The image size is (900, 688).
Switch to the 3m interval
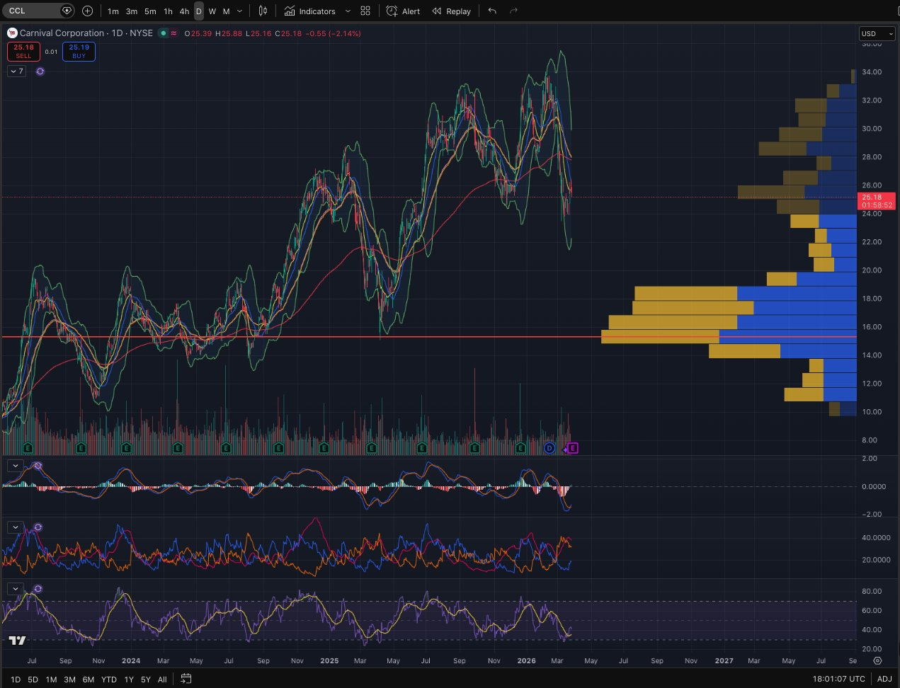(132, 11)
